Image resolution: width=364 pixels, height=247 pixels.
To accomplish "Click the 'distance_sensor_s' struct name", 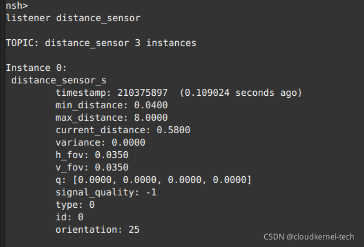I will pos(59,80).
